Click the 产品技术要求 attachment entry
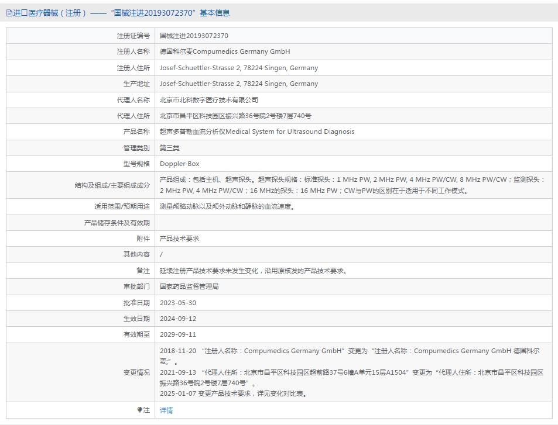Viewport: 558px width, 425px height. [180, 239]
